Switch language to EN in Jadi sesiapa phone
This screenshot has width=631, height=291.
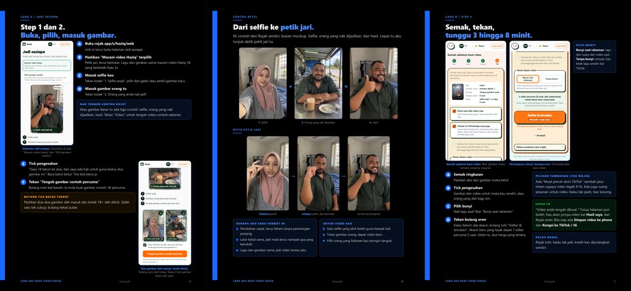click(x=54, y=44)
